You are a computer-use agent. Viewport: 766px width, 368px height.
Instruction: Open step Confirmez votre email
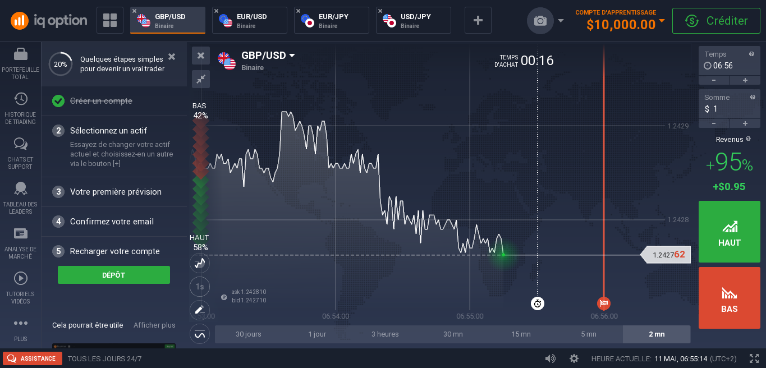pos(114,222)
